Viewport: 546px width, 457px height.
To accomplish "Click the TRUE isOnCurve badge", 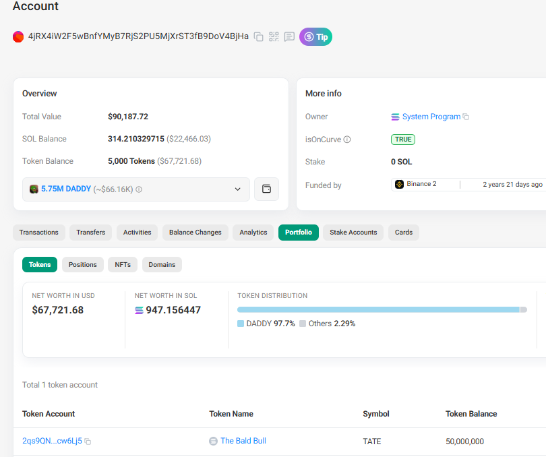I will [403, 140].
